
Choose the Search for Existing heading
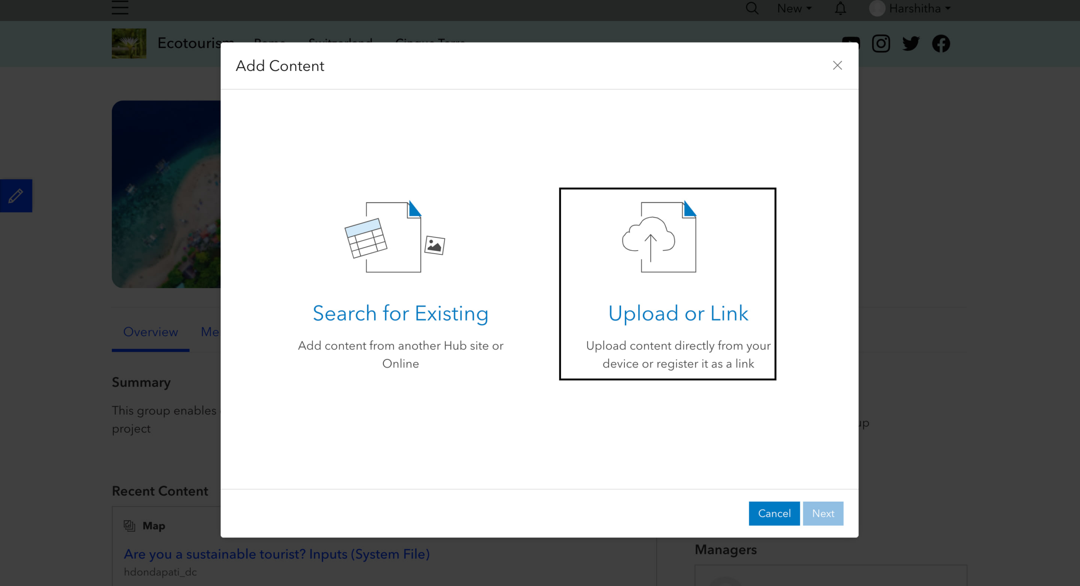(400, 313)
